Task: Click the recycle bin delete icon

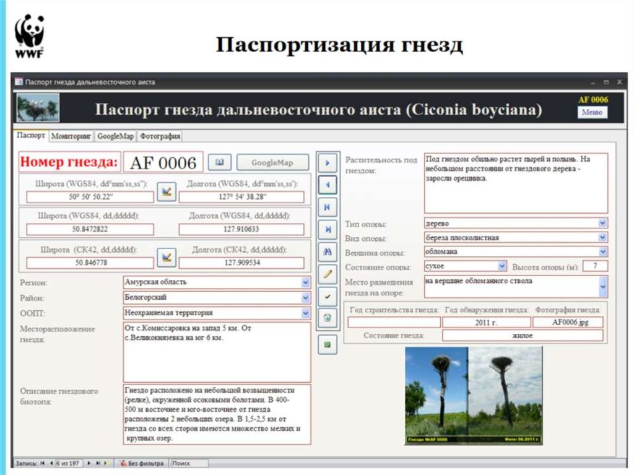Action: pos(328,318)
